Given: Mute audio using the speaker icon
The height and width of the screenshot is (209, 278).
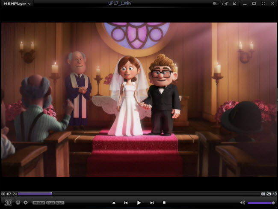Looking at the screenshot, I should click(243, 203).
